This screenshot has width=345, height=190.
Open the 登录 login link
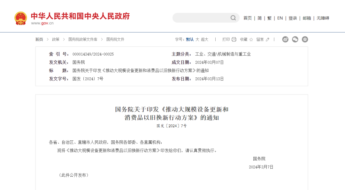pyautogui.click(x=293, y=18)
